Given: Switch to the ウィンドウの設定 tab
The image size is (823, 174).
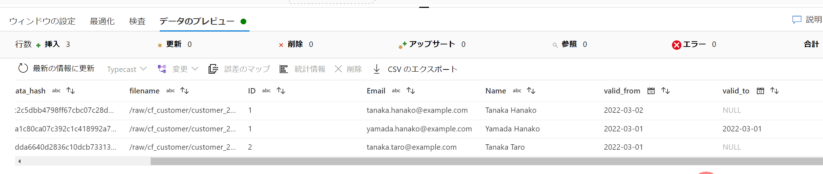Looking at the screenshot, I should pos(42,21).
